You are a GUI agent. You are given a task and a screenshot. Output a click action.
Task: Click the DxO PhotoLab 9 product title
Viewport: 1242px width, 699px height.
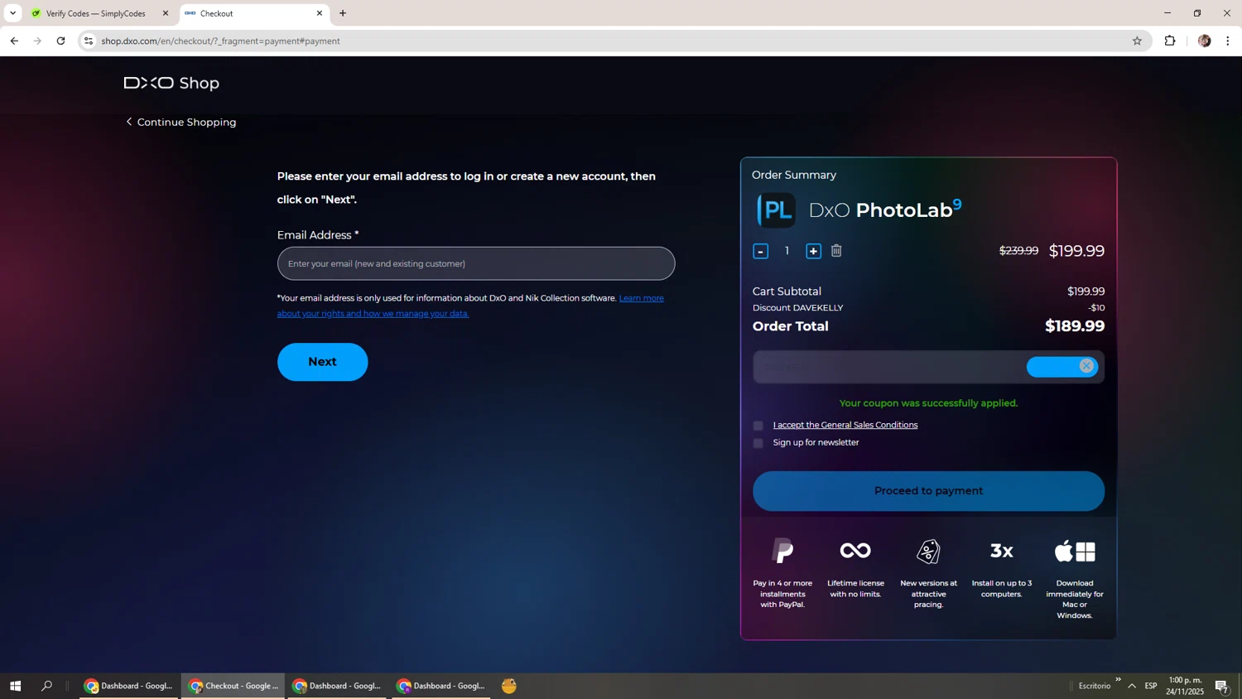click(x=885, y=209)
